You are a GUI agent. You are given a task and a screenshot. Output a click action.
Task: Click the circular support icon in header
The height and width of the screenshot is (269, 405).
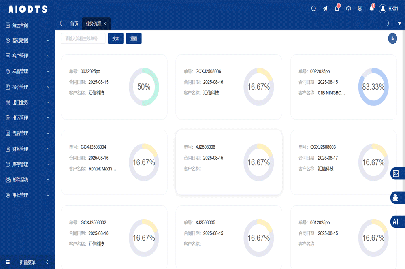click(x=348, y=9)
